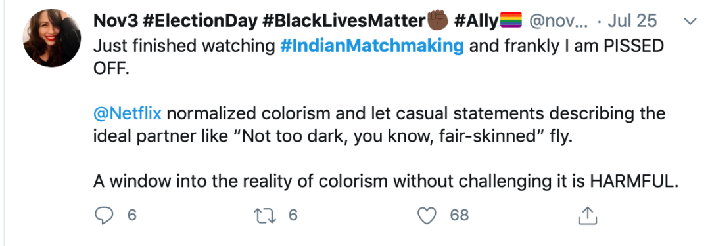Click the 68 likes count

coord(459,215)
